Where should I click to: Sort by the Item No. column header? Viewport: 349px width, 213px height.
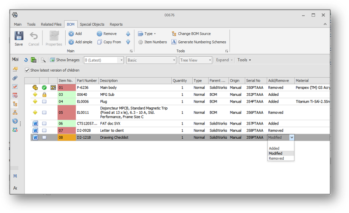[x=67, y=81]
